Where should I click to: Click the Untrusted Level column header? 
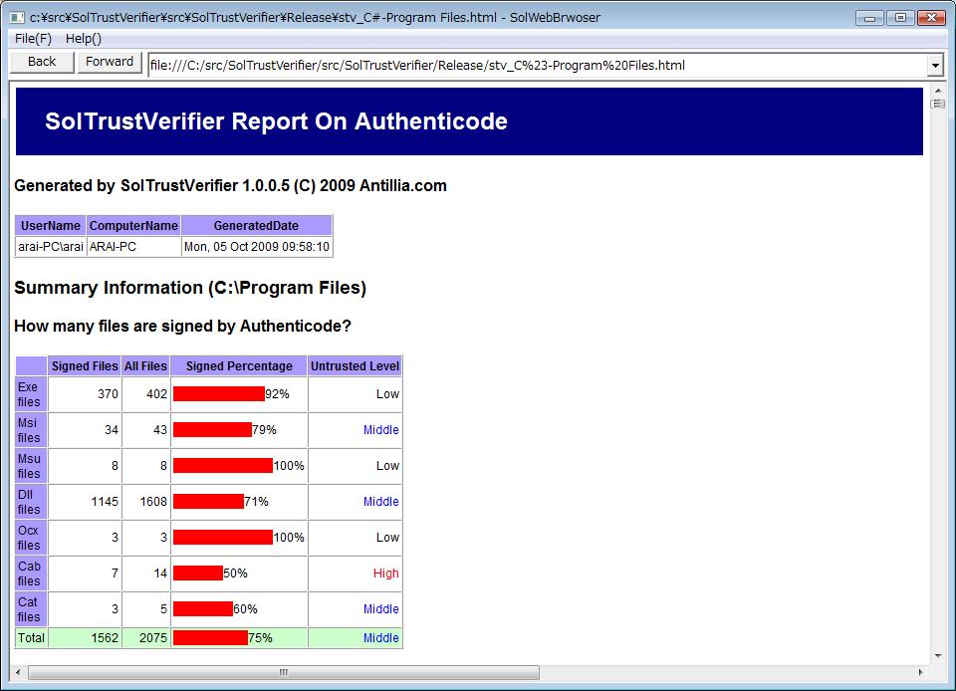point(355,366)
